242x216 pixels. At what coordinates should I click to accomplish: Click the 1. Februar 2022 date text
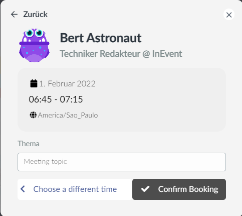(67, 83)
